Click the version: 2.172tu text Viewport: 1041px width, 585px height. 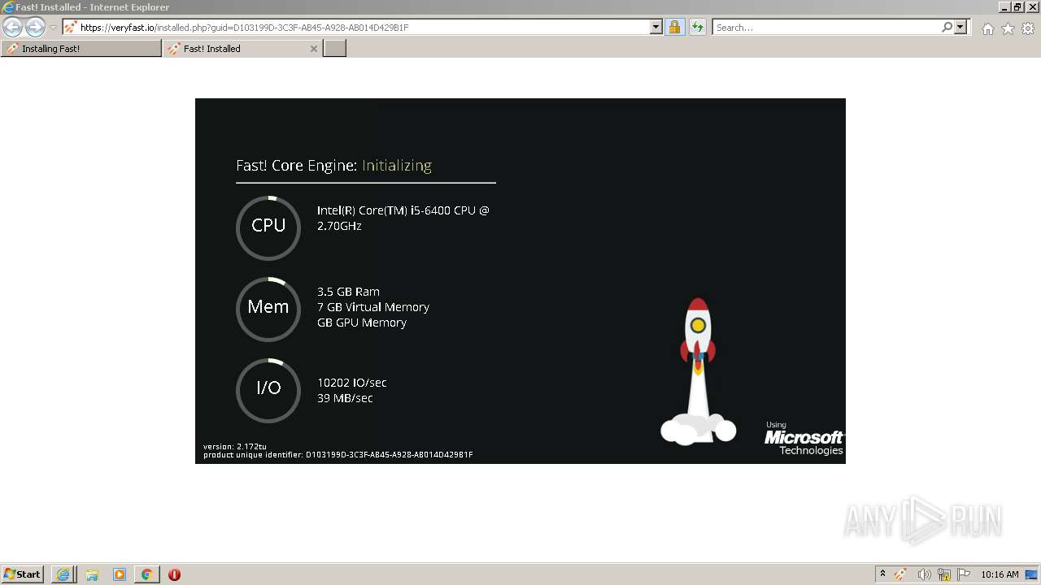pos(235,447)
